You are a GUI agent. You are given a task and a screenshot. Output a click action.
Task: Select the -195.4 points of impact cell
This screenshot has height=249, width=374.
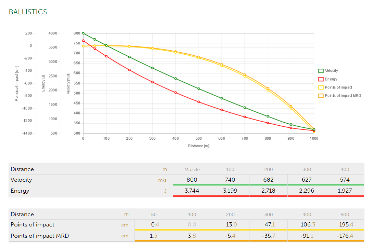pyautogui.click(x=345, y=225)
